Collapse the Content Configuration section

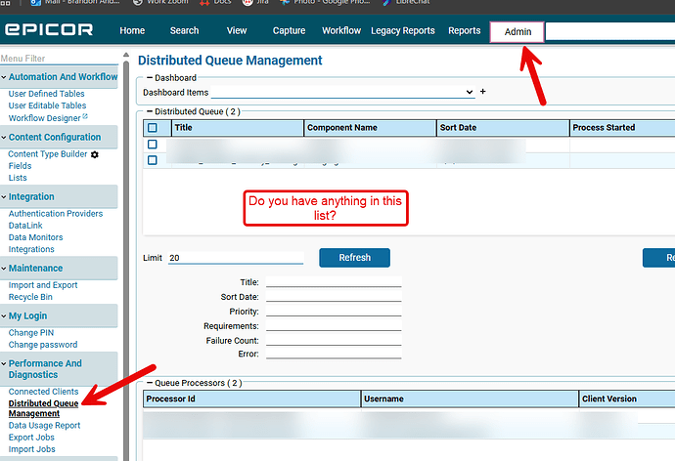(x=4, y=138)
